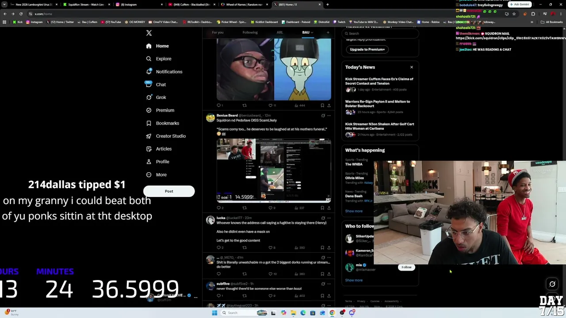Expand the More menu in the sidebar
Viewport: 566px width, 318px height.
(x=156, y=175)
